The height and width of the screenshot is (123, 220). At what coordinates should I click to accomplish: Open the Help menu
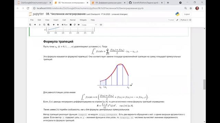pos(92,20)
